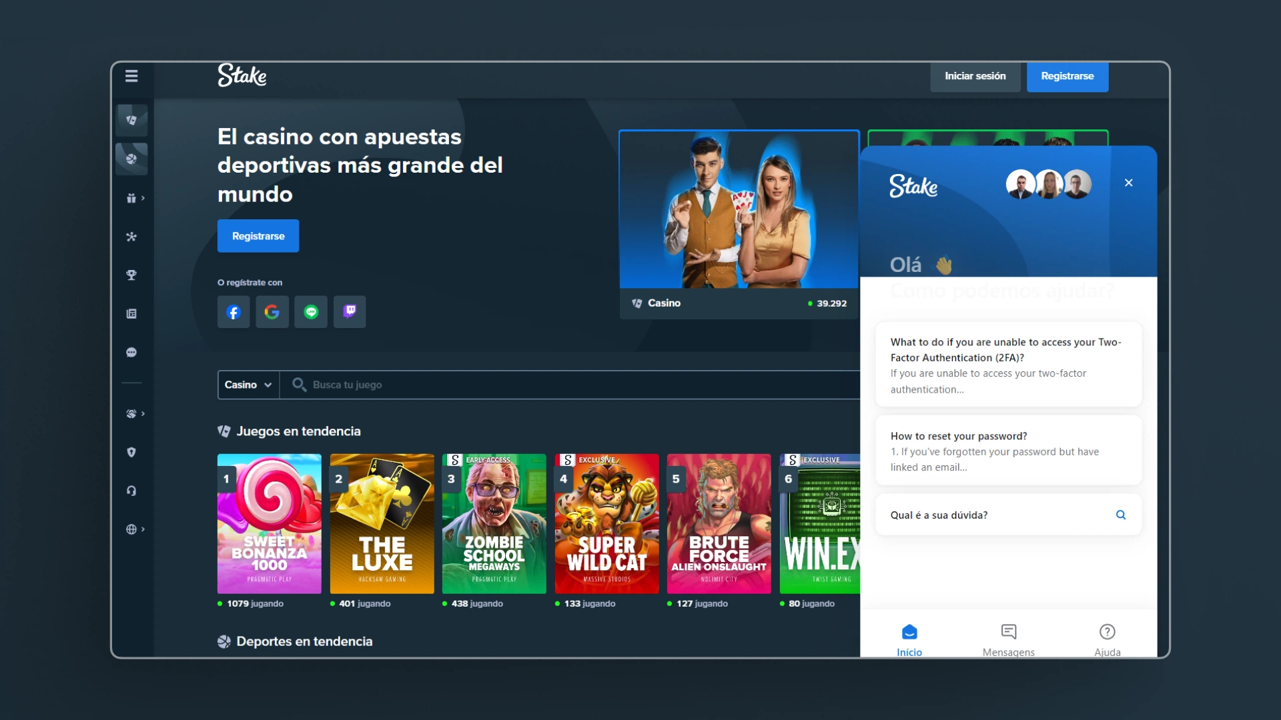Open the Language globe icon in sidebar
Screen dimensions: 1281x720
pos(131,529)
